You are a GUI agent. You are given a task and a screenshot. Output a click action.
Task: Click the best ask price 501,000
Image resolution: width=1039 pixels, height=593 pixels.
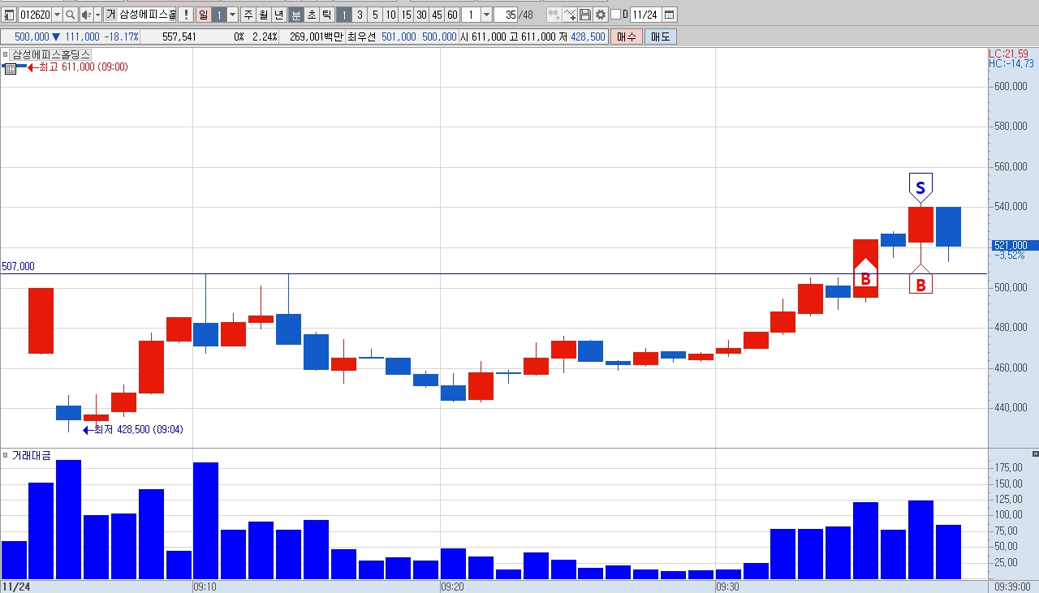click(399, 37)
